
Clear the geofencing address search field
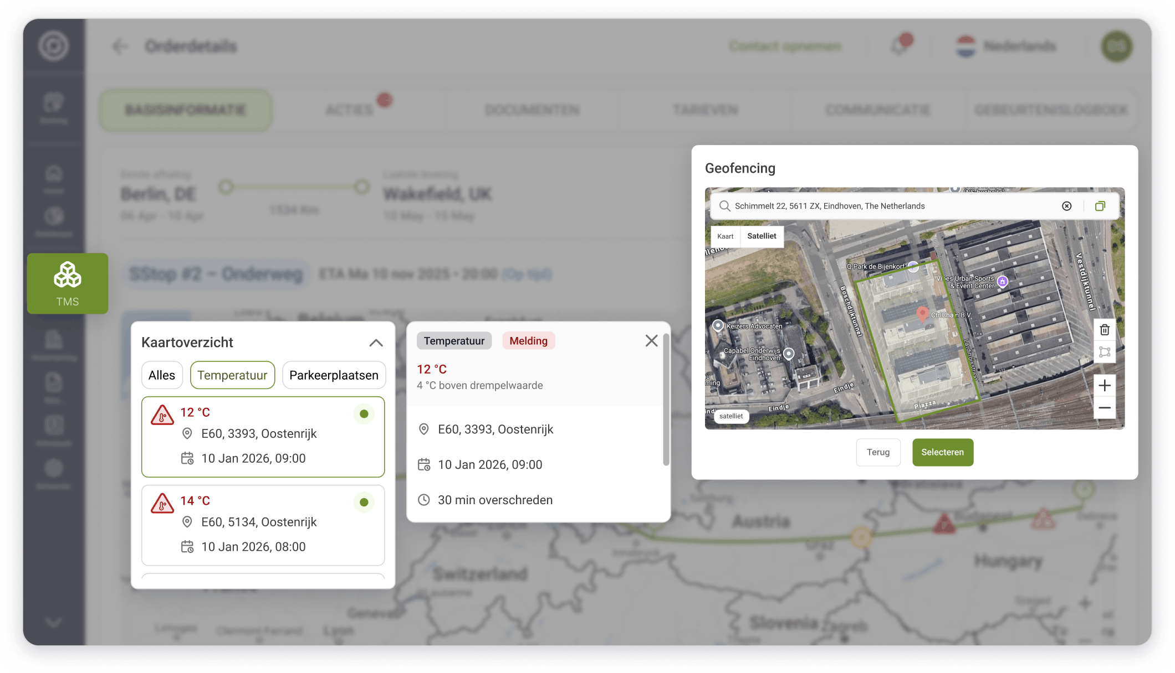pyautogui.click(x=1066, y=206)
